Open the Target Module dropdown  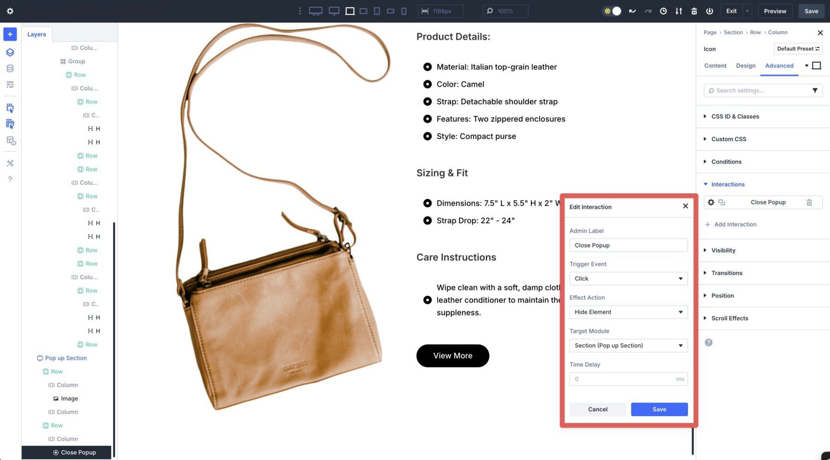(628, 345)
